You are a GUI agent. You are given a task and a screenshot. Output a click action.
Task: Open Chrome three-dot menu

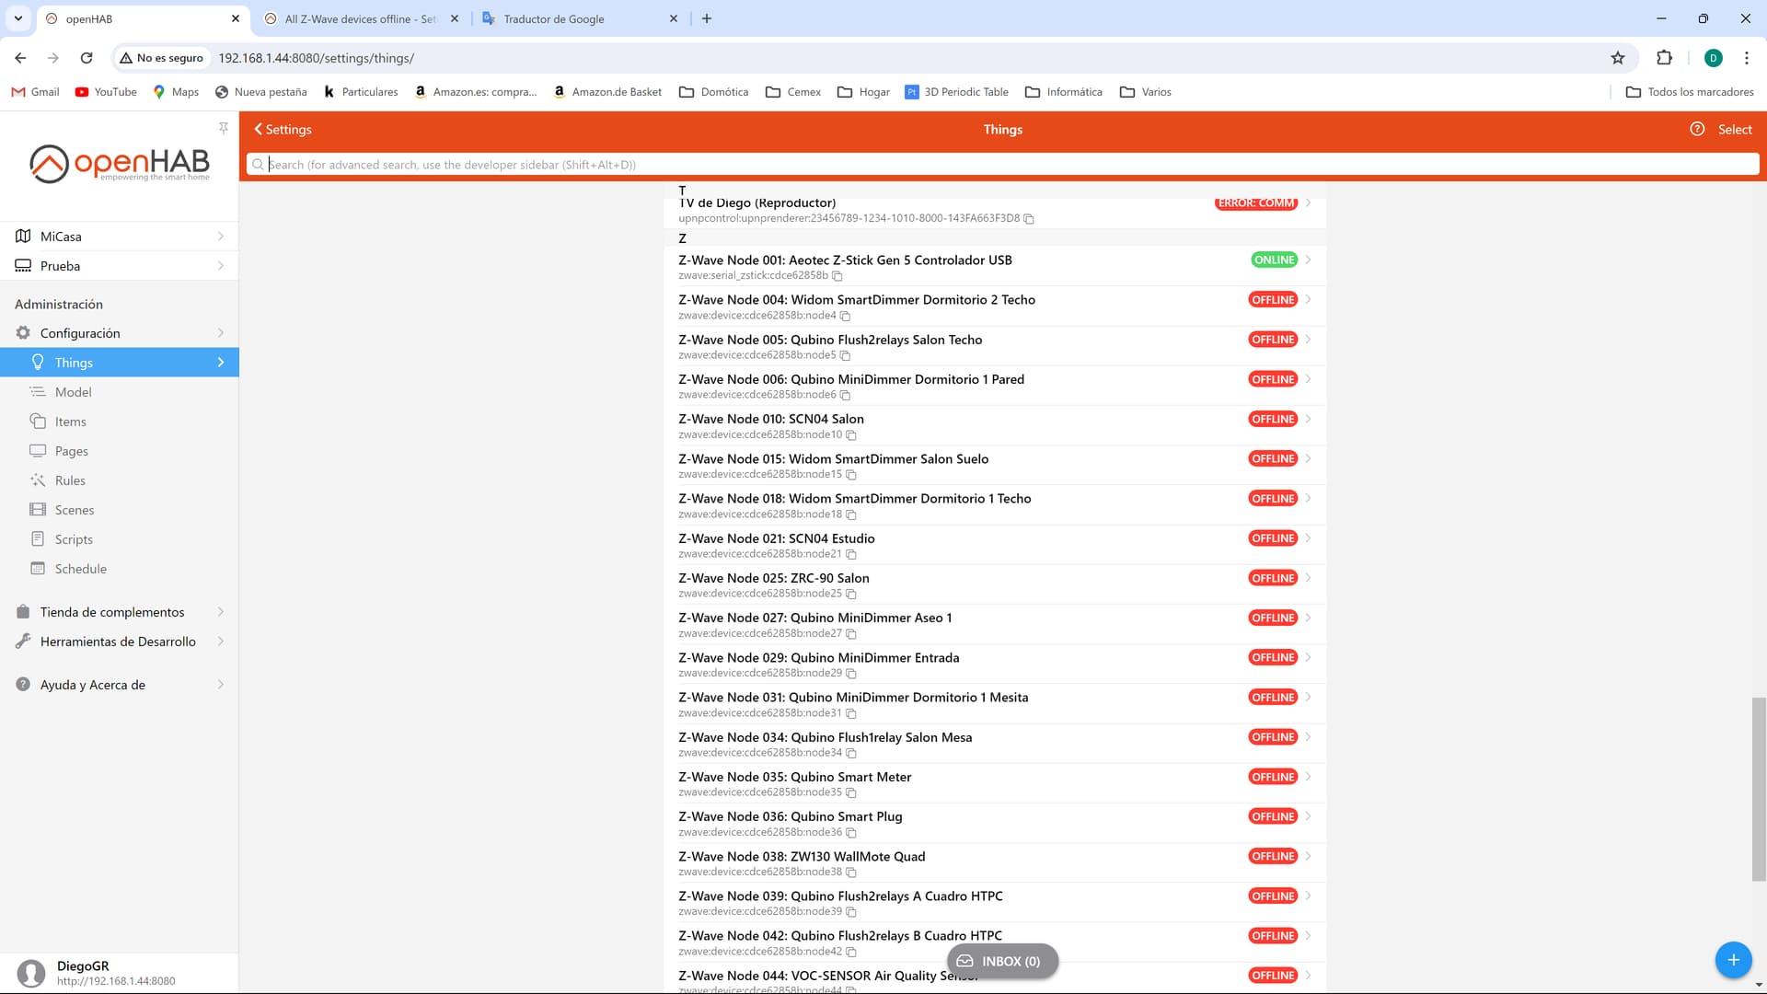click(x=1746, y=58)
